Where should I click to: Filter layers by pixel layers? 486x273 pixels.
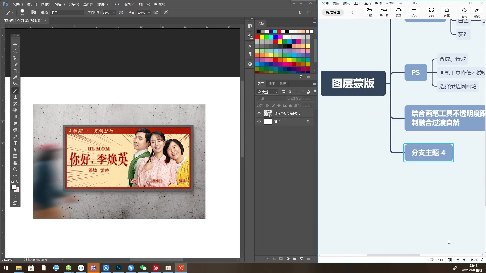pos(283,92)
